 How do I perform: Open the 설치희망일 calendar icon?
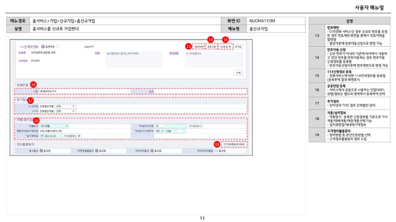click(42, 136)
